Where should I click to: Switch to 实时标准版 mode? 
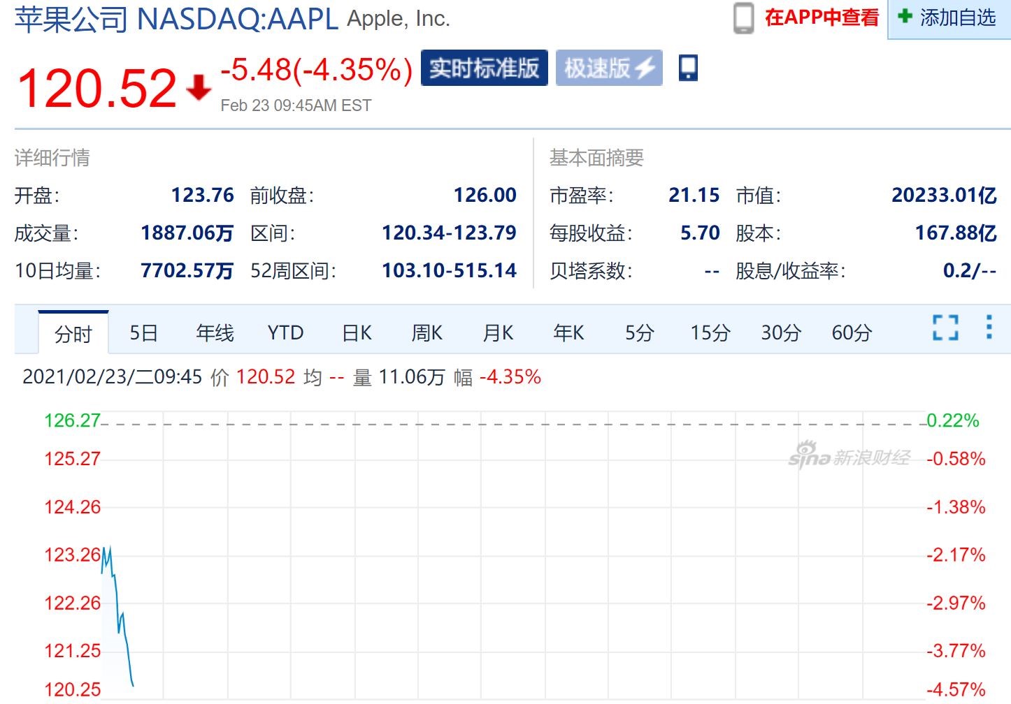coord(484,68)
